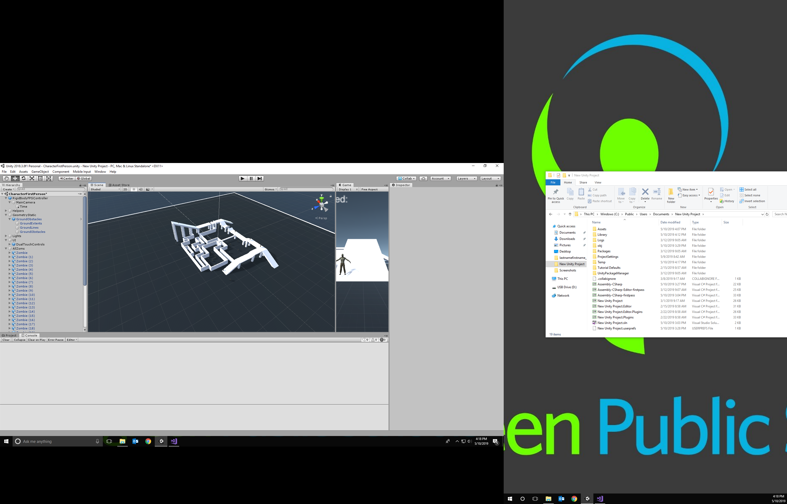
Task: Click Clear on Play in Console
Action: click(37, 340)
